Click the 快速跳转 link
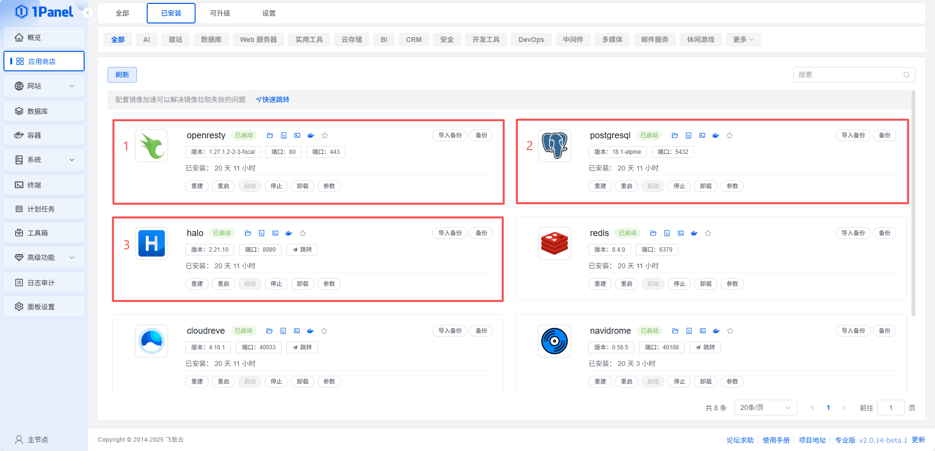The height and width of the screenshot is (451, 935). click(x=273, y=100)
